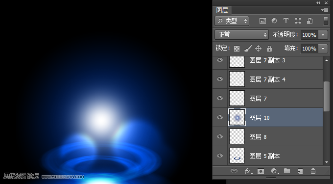Create a new layer
Screen dimensions: 333x184
[x=300, y=171]
